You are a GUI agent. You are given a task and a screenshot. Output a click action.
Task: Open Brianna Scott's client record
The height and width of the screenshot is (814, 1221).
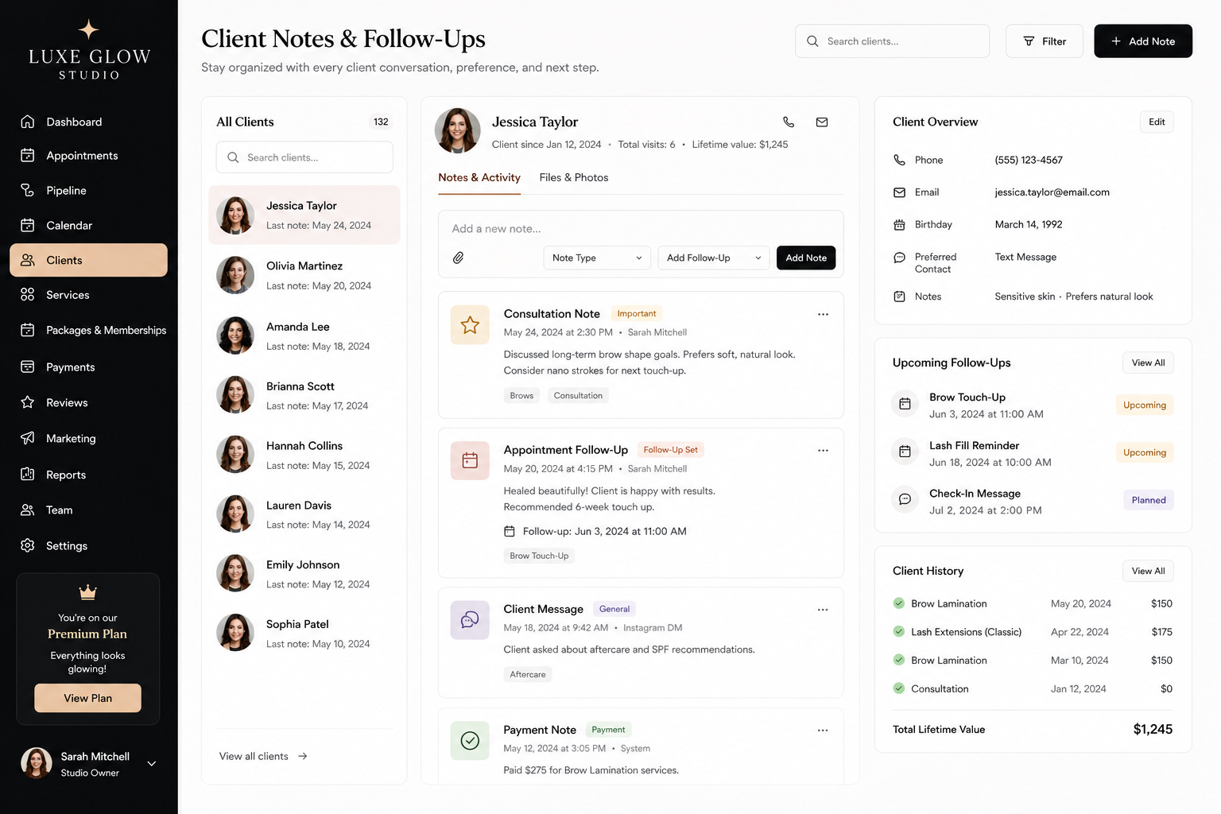click(304, 395)
